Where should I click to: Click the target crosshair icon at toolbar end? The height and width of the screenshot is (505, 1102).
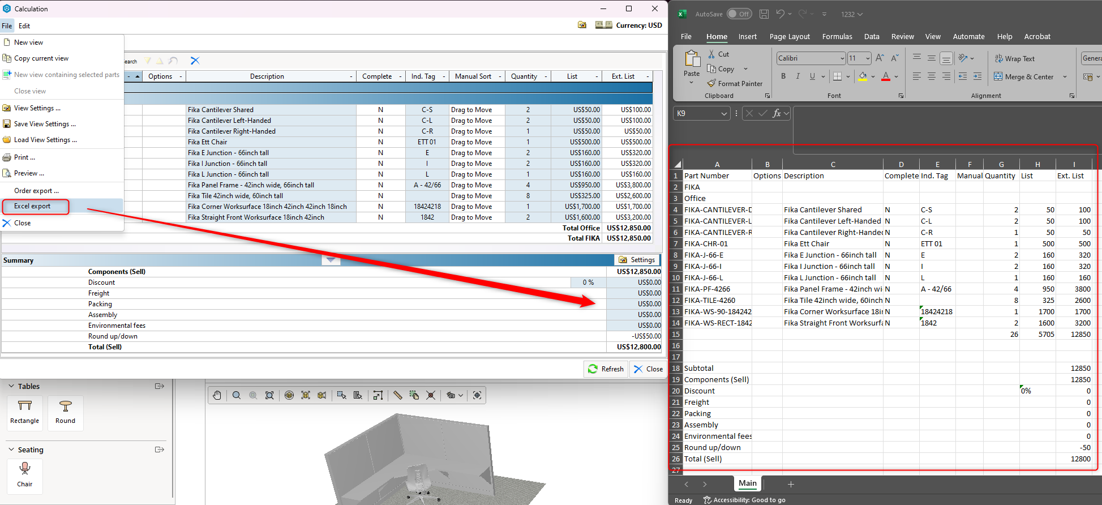point(477,395)
